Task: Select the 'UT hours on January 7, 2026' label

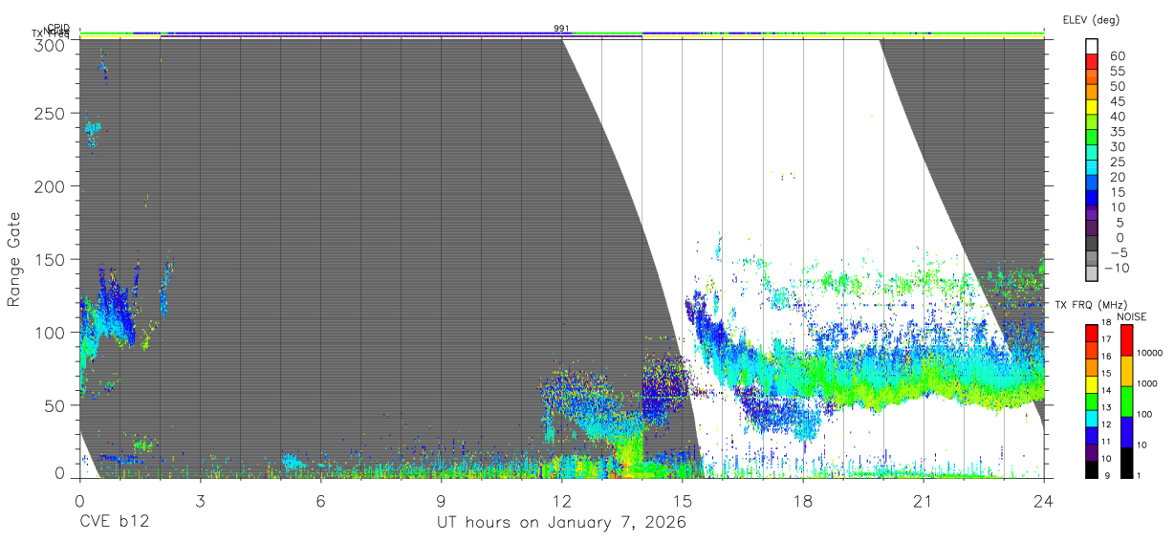Action: (561, 523)
